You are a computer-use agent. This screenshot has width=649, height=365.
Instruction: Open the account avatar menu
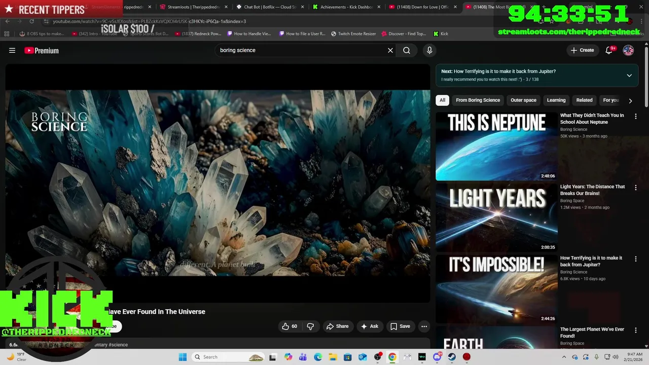point(628,50)
